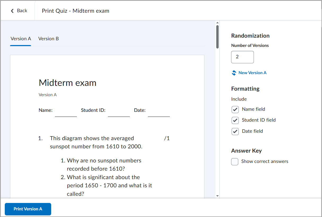This screenshot has height=217, width=322.
Task: Click the Answer Key section heading
Action: pyautogui.click(x=246, y=150)
